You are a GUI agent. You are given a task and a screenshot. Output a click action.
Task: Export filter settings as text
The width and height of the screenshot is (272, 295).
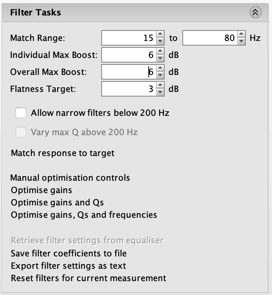[68, 266]
